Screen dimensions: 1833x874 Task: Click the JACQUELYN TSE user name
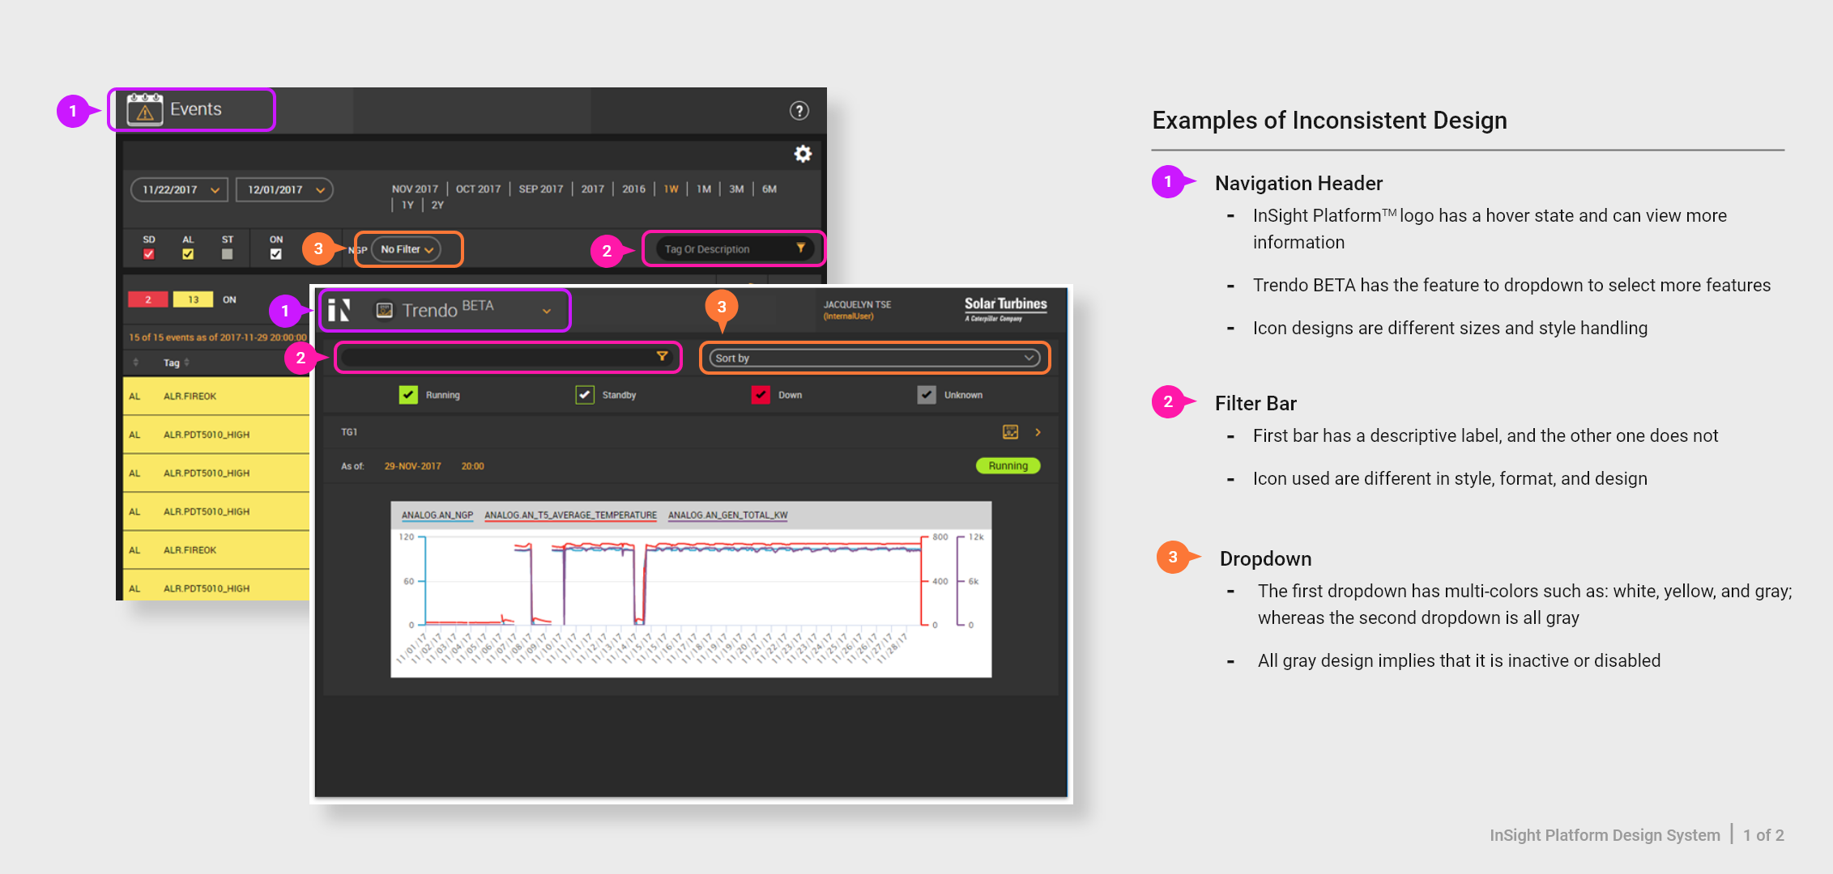[857, 304]
